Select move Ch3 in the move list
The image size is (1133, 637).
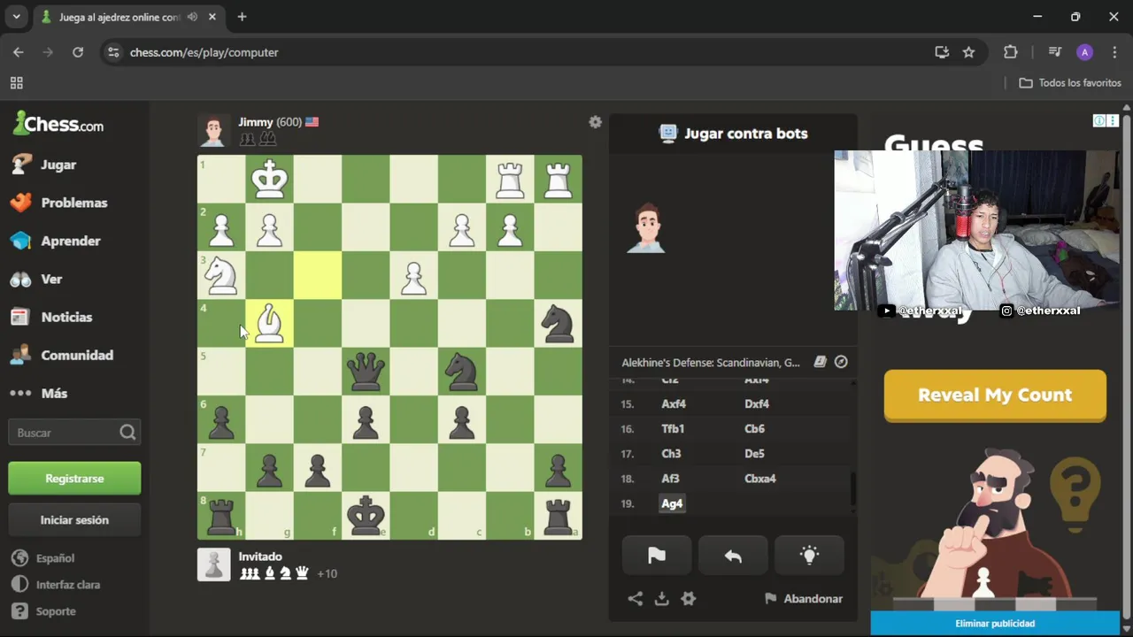click(671, 454)
